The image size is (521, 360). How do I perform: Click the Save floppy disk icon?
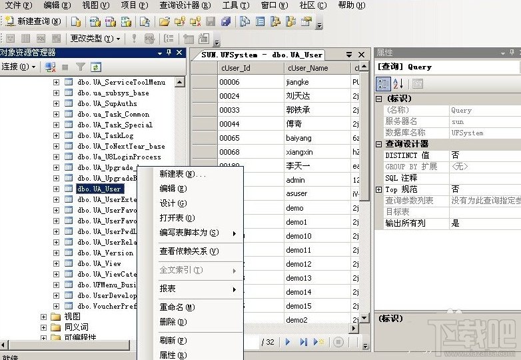tap(211, 22)
